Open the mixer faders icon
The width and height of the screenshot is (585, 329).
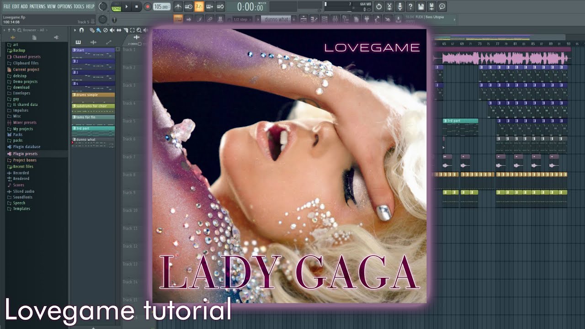(x=336, y=19)
